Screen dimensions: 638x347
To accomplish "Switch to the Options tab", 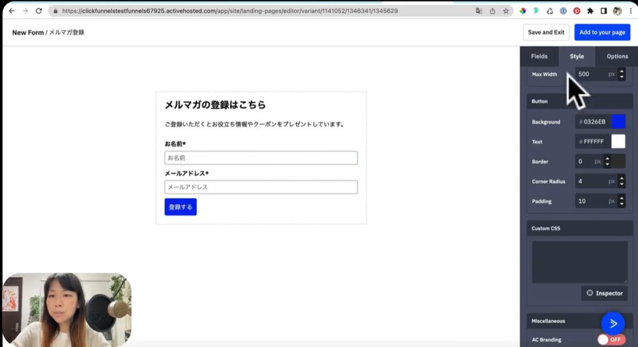I will click(617, 56).
